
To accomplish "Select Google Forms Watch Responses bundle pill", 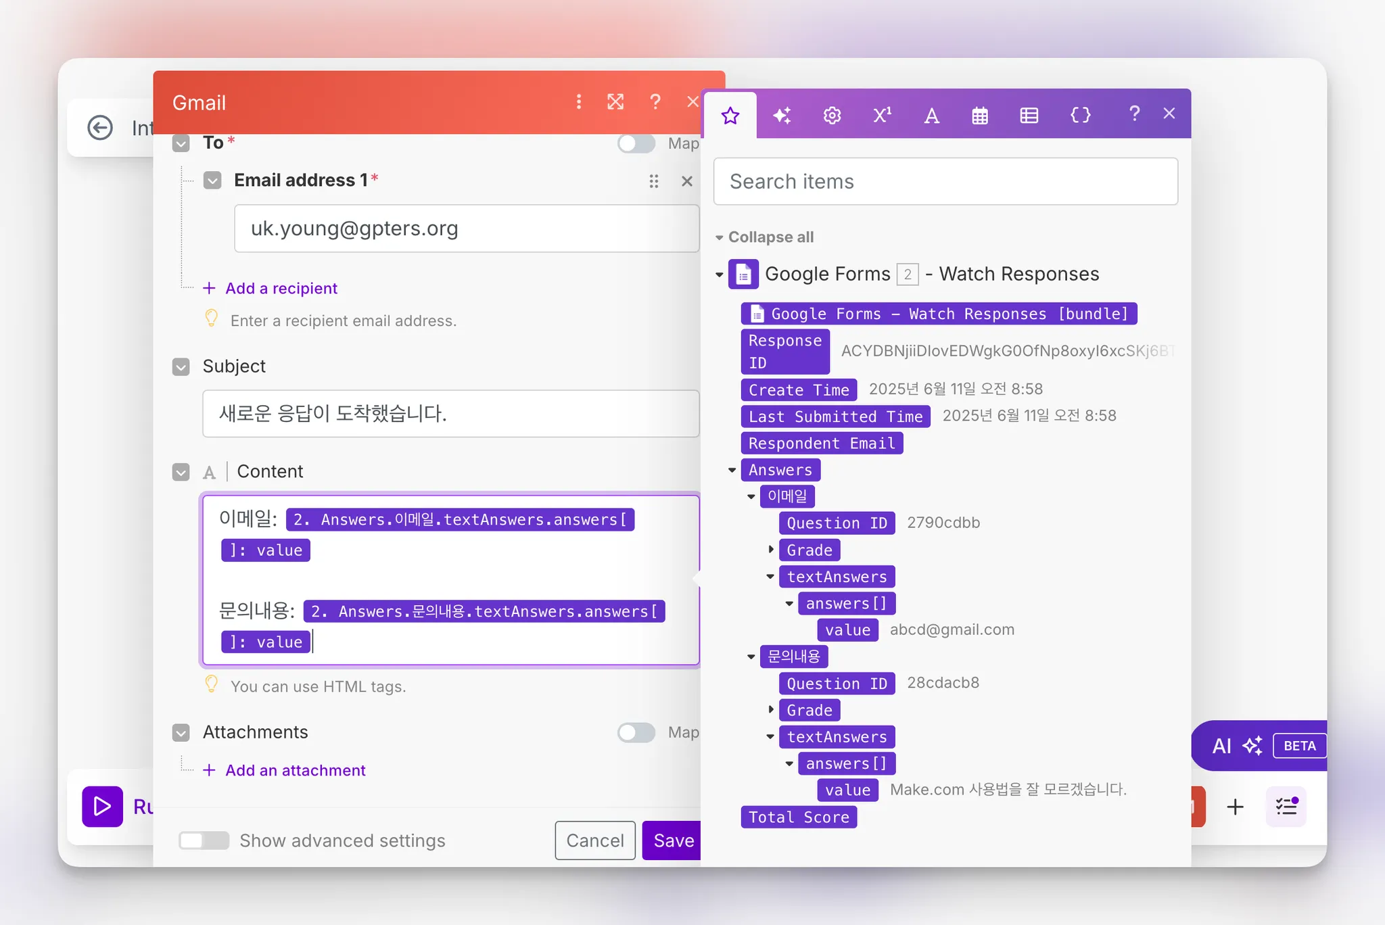I will click(x=939, y=314).
